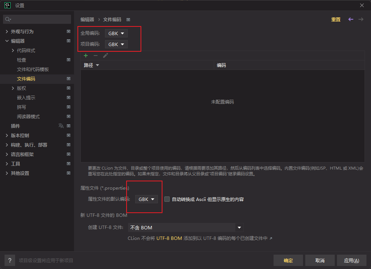Viewport: 371px width, 269px height.
Task: Click the 应用(A) button
Action: [x=352, y=260]
